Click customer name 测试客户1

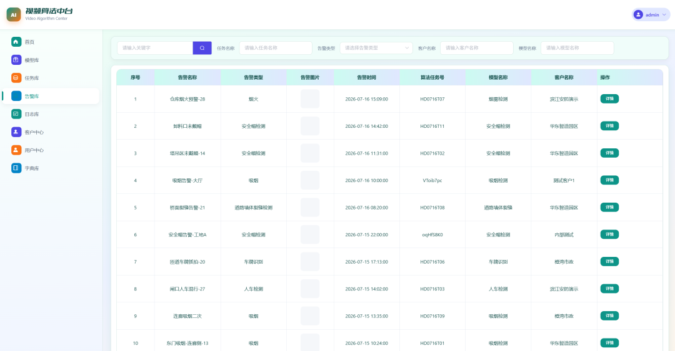click(x=564, y=180)
